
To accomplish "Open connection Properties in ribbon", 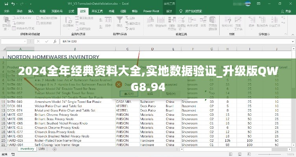I will (80, 23).
